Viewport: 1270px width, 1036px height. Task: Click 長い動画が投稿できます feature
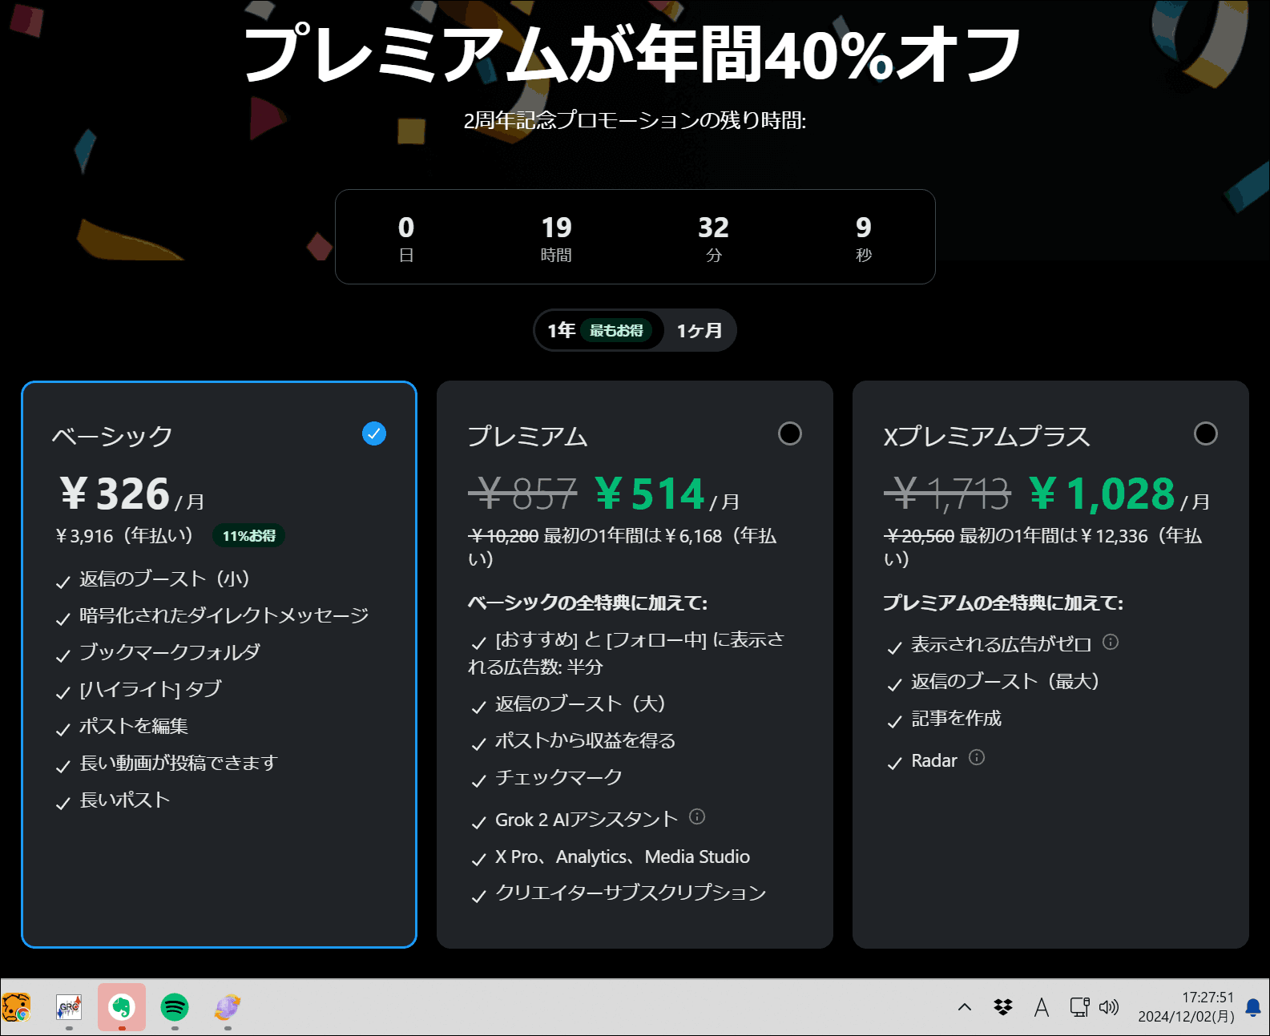click(179, 763)
